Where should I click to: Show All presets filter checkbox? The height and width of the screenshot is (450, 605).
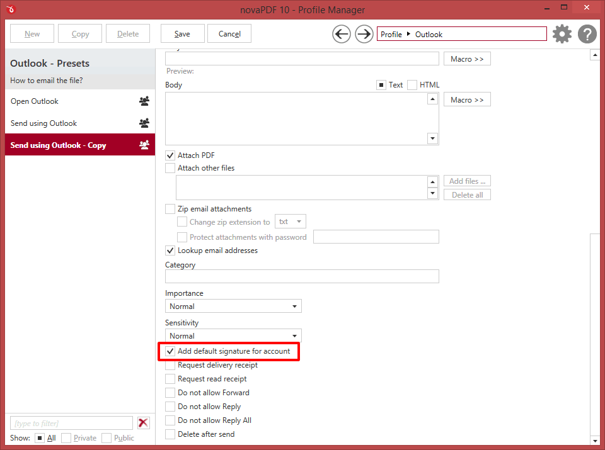39,438
